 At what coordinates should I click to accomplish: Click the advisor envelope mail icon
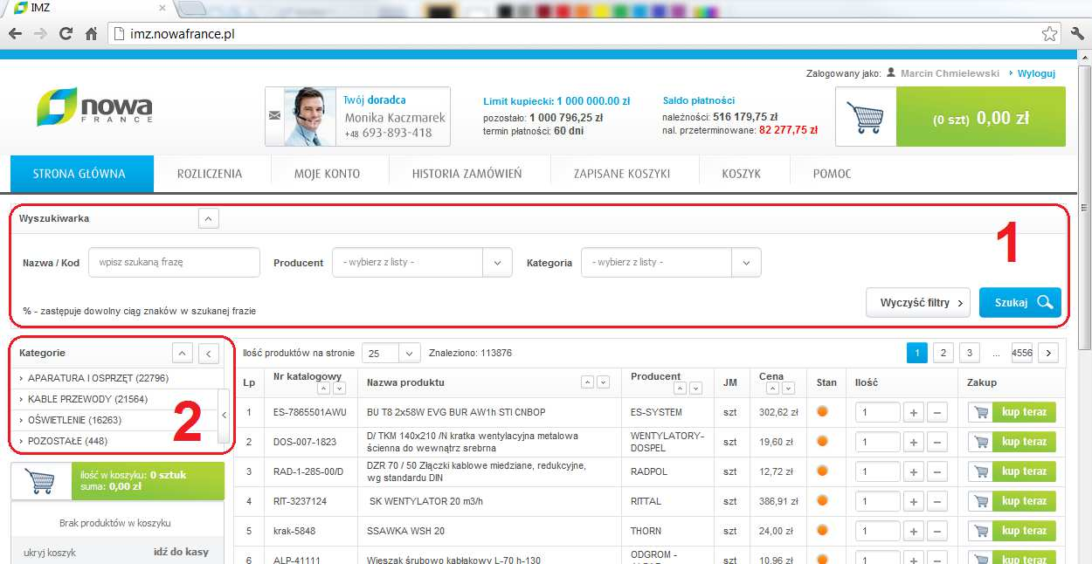[274, 115]
